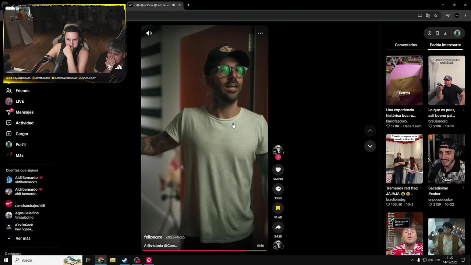Open the three-dot options on the video
This screenshot has height=265, width=471.
[261, 33]
